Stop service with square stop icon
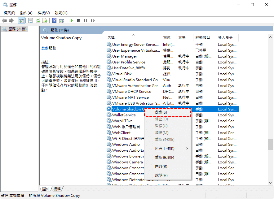This screenshot has width=274, height=199. [78, 20]
